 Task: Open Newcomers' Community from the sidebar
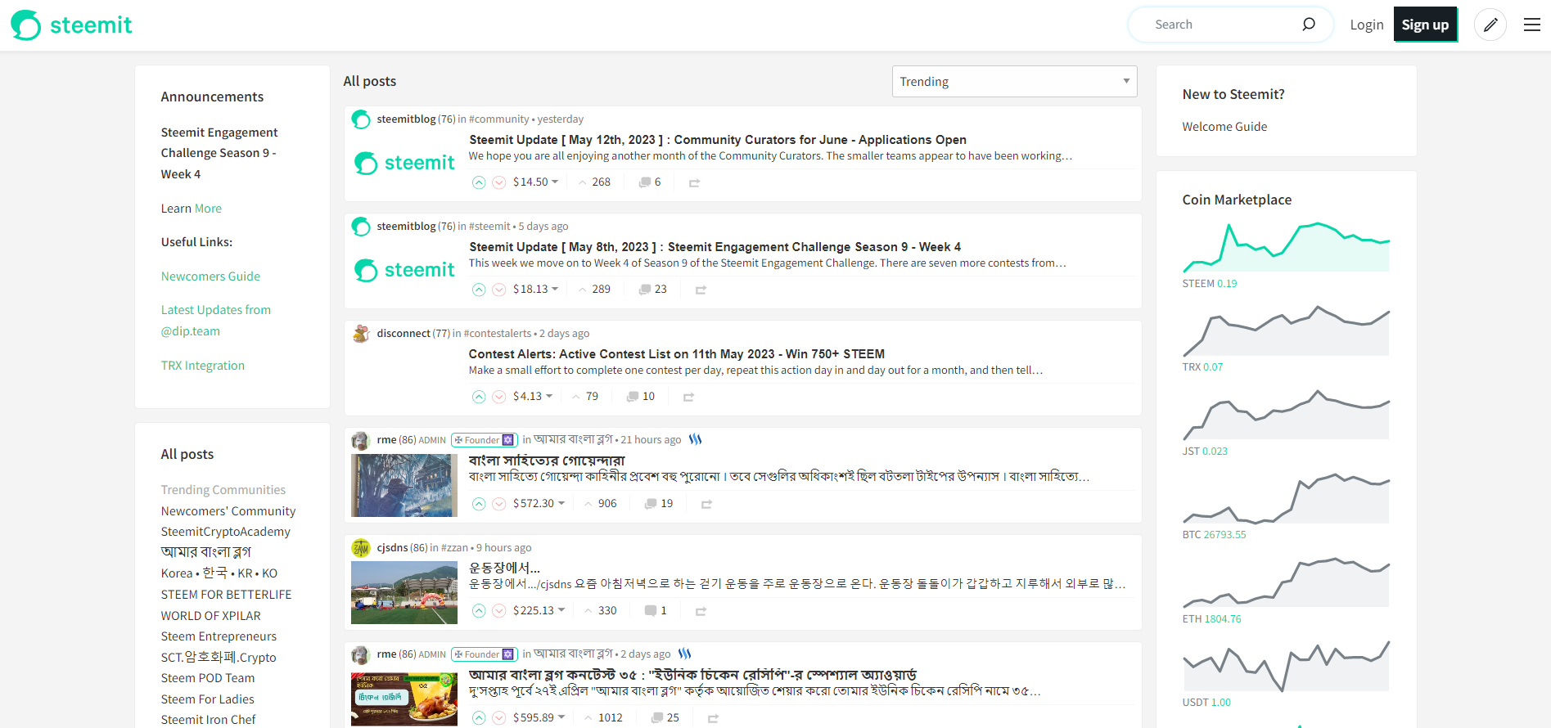click(228, 511)
